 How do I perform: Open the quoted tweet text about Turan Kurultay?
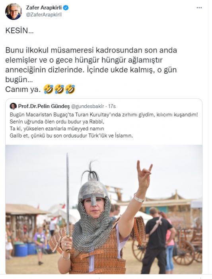pyautogui.click(x=104, y=125)
